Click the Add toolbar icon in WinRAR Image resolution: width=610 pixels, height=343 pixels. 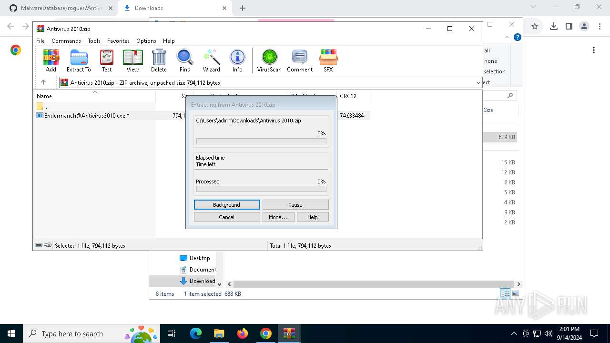pyautogui.click(x=51, y=61)
